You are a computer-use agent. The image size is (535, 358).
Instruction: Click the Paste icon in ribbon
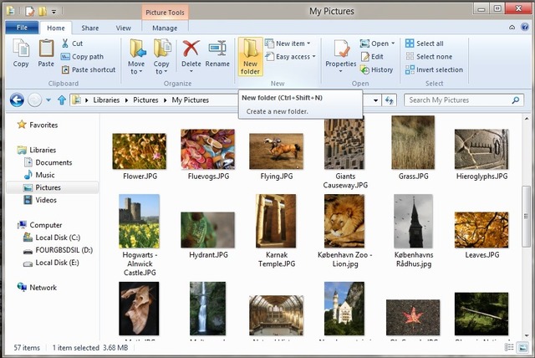[46, 54]
